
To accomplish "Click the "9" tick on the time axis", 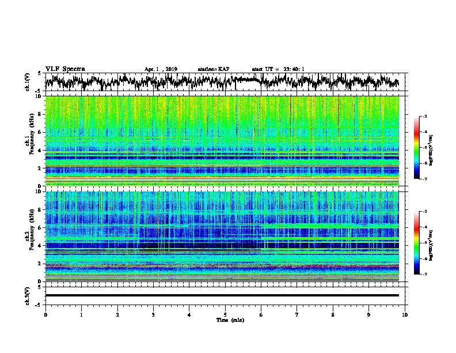I will click(368, 315).
